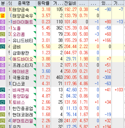The height and width of the screenshot is (128, 125).
Task: Select stock name 현대코퍼레
Action: (x=23, y=115)
